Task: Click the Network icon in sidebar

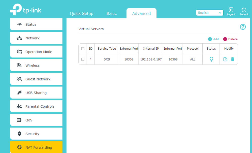Action: click(19, 38)
